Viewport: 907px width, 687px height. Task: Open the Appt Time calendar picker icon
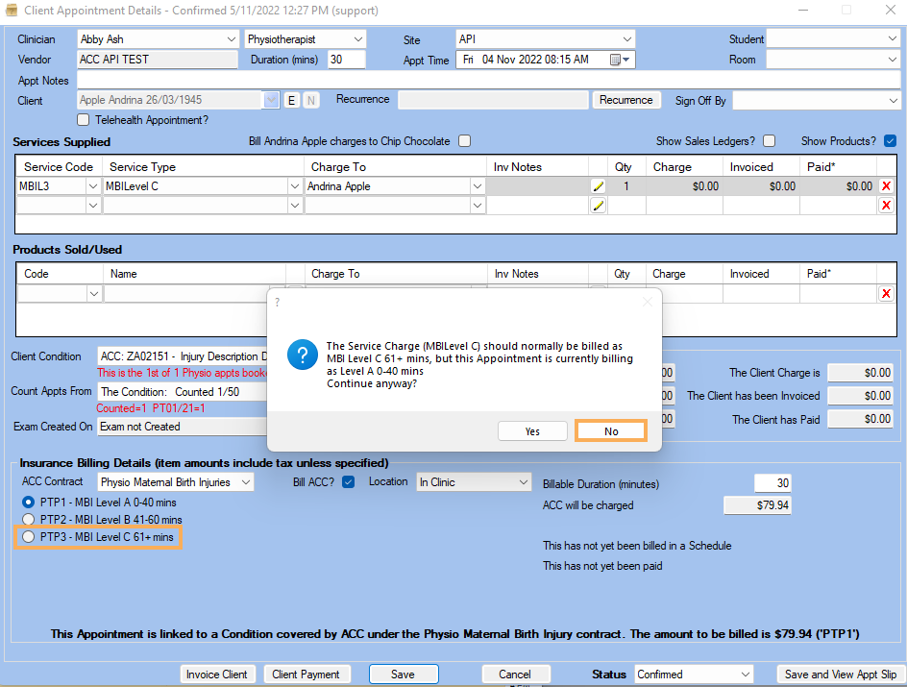point(617,60)
